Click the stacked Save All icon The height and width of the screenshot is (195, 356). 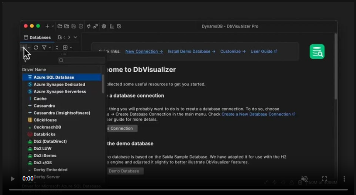[81, 26]
